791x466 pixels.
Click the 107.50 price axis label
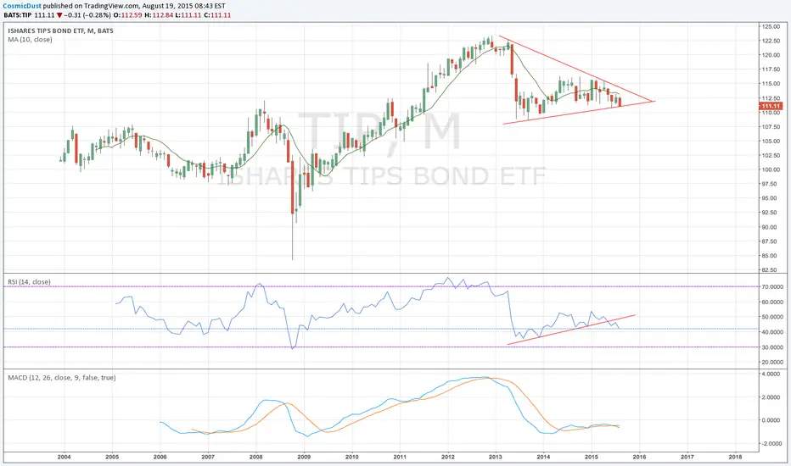click(771, 127)
